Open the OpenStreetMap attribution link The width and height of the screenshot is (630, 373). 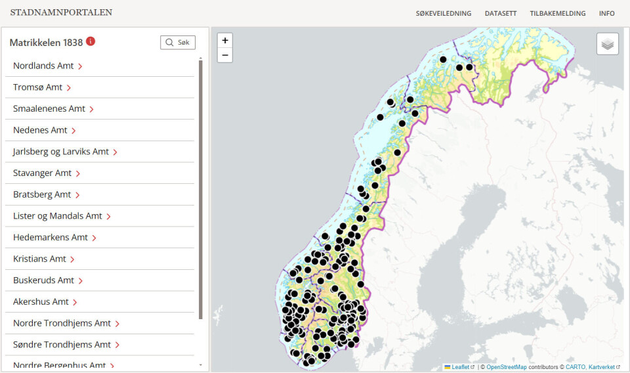point(506,367)
